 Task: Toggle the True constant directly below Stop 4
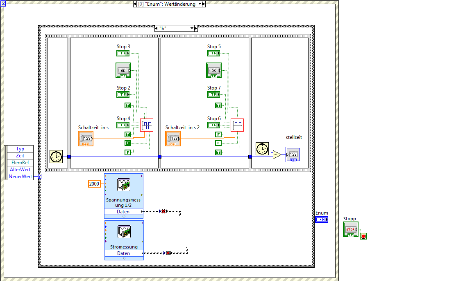(x=128, y=134)
